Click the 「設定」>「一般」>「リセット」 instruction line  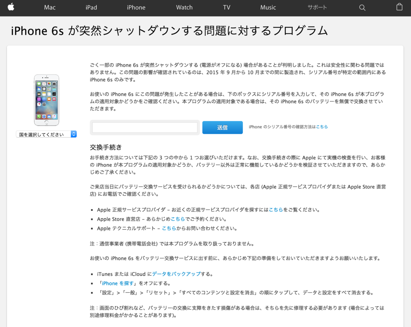[236, 293]
